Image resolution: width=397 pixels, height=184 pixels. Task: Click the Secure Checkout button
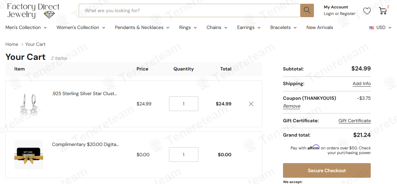[x=327, y=171]
